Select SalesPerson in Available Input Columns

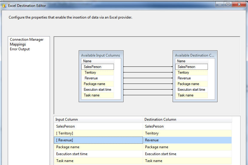click(x=92, y=67)
